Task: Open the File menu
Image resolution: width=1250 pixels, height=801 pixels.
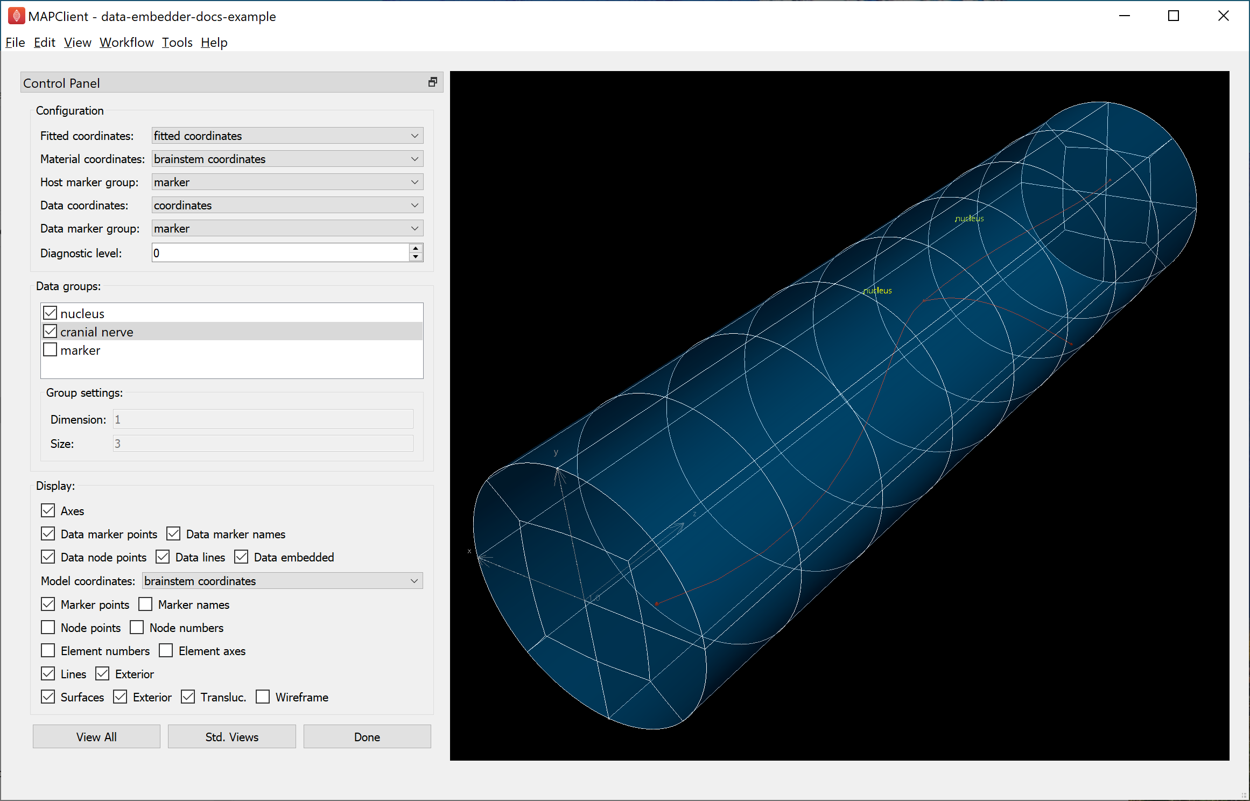Action: [15, 43]
